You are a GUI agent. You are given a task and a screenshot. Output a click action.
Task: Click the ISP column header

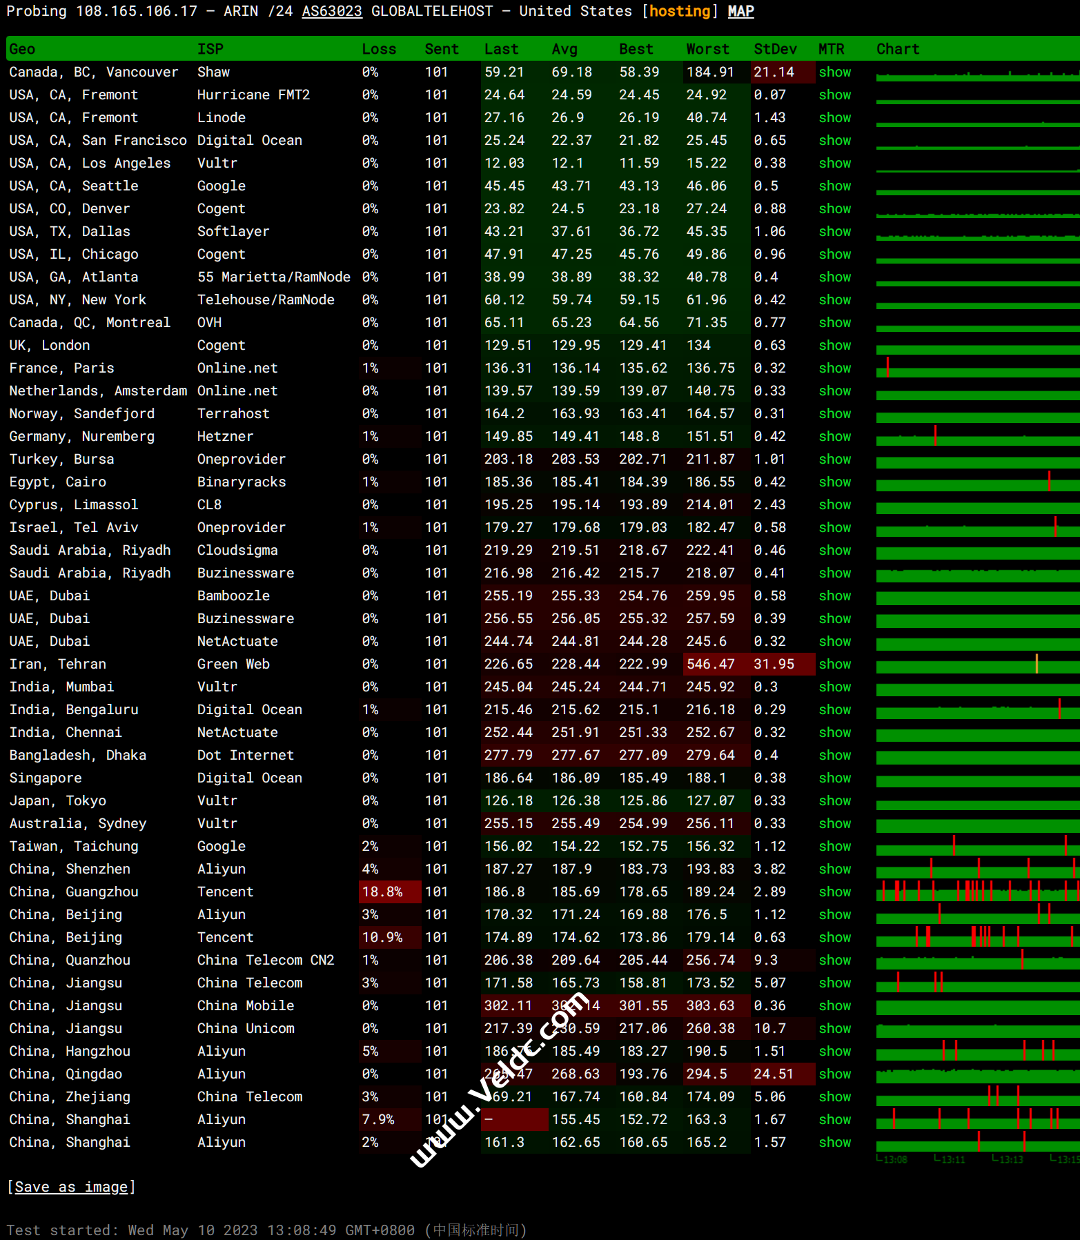pyautogui.click(x=210, y=49)
